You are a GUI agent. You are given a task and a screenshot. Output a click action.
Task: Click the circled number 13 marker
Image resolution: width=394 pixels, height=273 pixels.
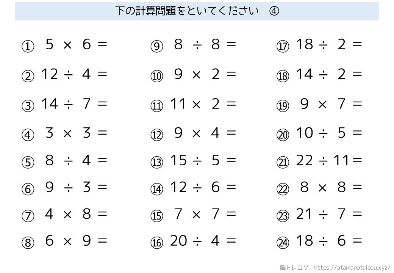point(157,162)
